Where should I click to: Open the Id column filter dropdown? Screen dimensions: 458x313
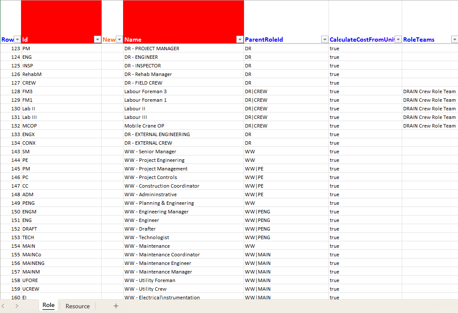click(97, 40)
